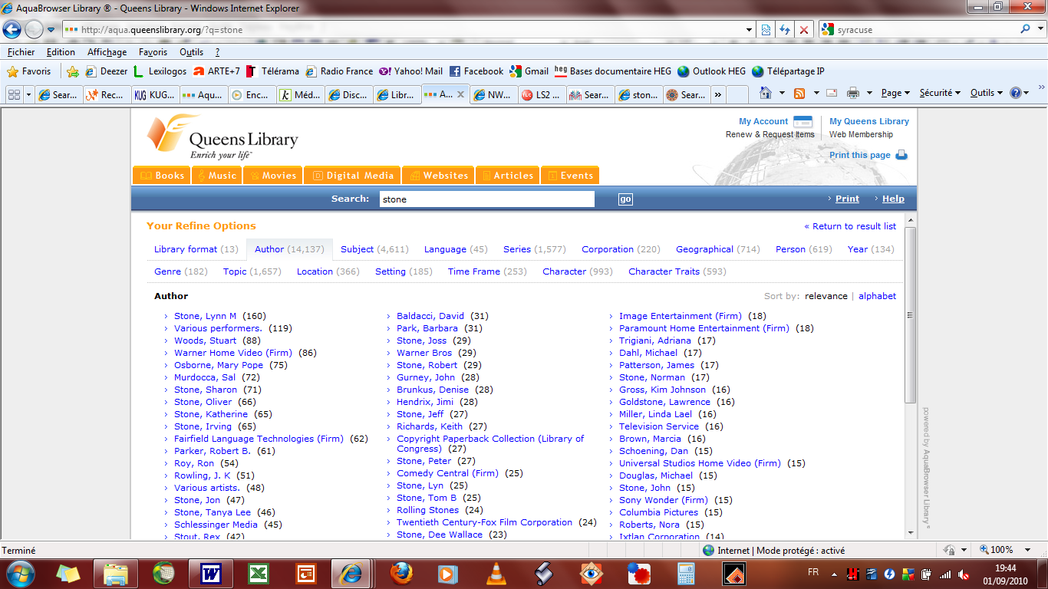This screenshot has height=589, width=1048.
Task: Click in the stone search input field
Action: 487,199
